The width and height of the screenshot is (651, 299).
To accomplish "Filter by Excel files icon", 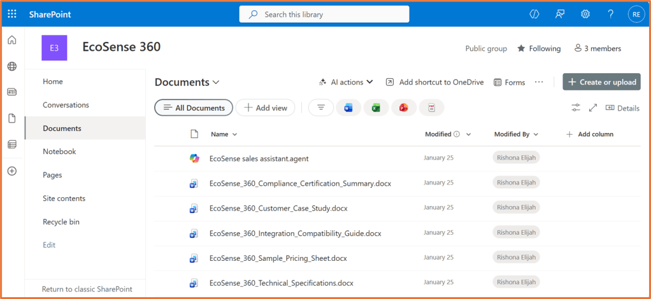I will click(376, 108).
